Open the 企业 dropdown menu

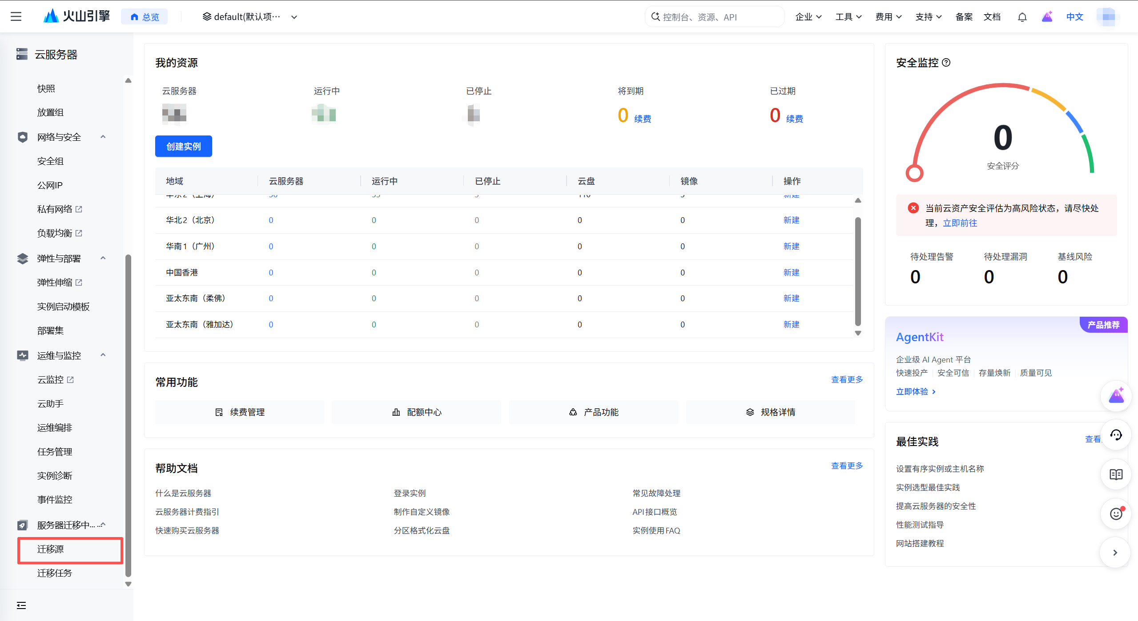click(x=808, y=17)
